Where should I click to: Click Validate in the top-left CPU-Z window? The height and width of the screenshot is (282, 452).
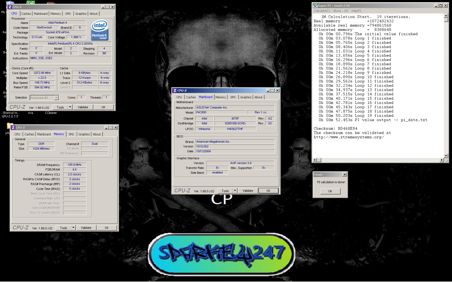coord(83,107)
